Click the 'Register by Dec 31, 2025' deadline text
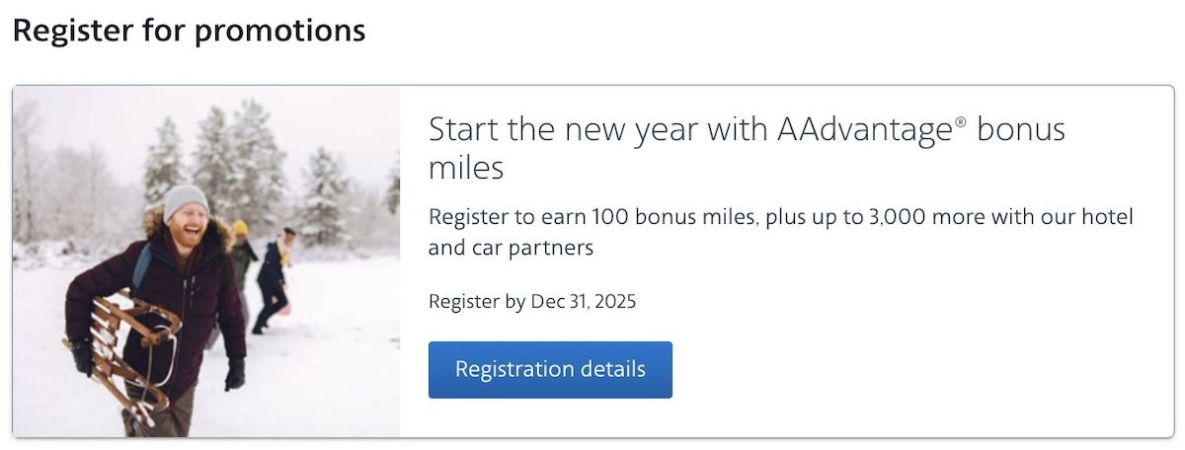Screen dimensions: 1185x450 [x=532, y=302]
